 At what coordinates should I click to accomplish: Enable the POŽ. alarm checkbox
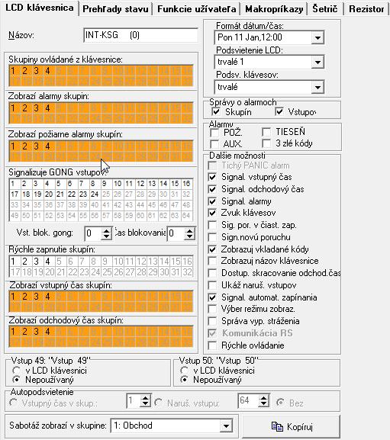(x=214, y=132)
